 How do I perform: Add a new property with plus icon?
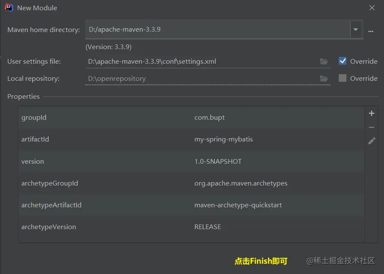(x=372, y=113)
